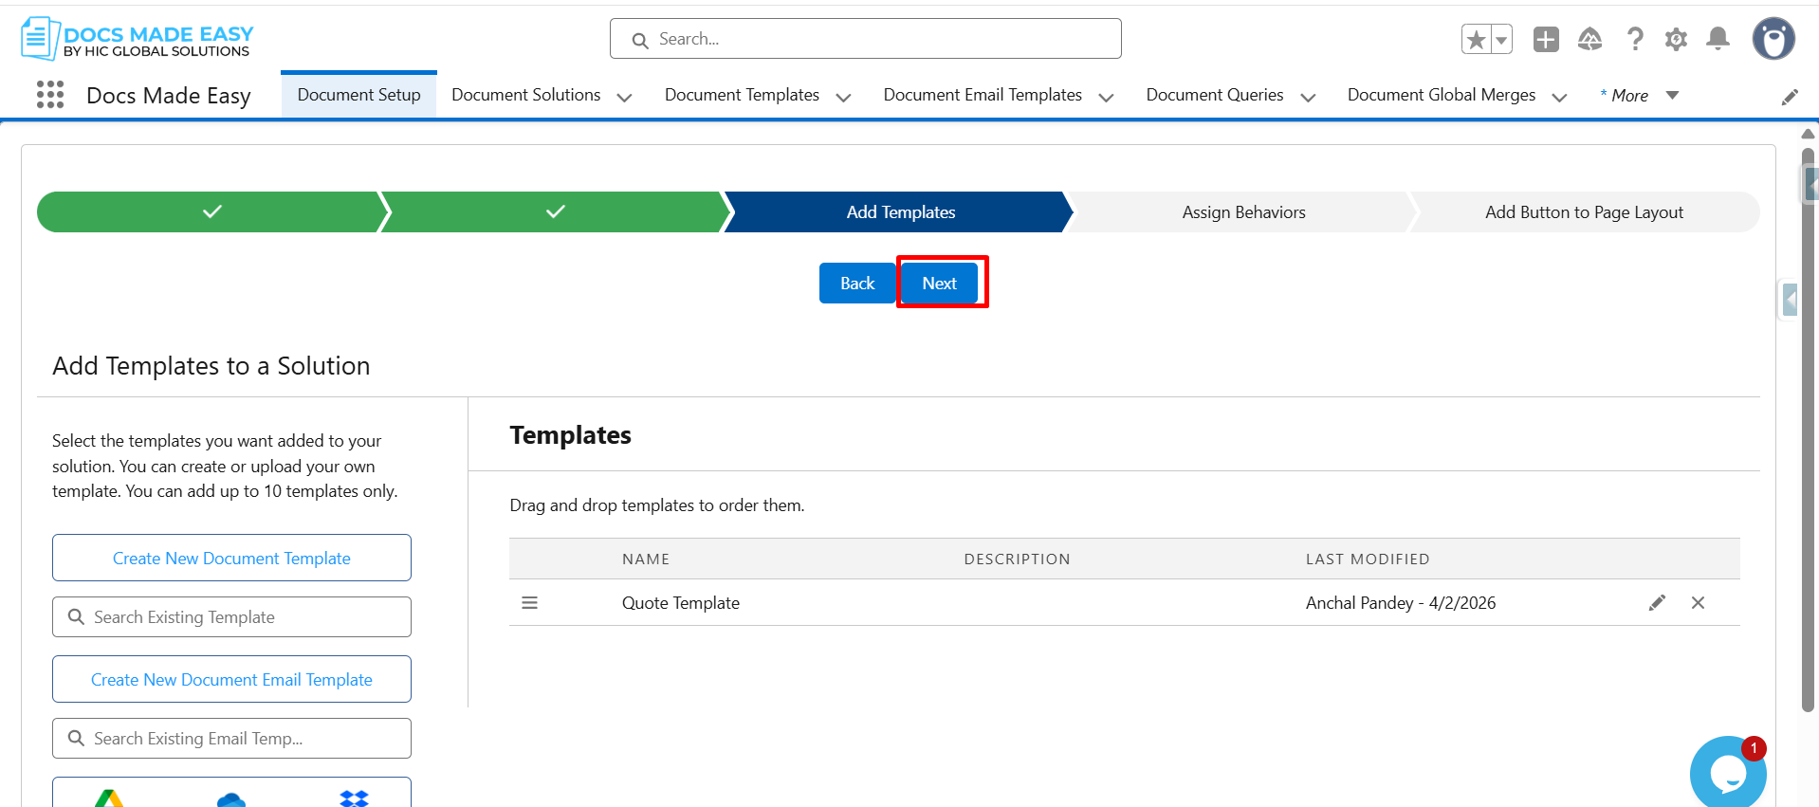Click the Docs Made Easy logo

[x=138, y=39]
